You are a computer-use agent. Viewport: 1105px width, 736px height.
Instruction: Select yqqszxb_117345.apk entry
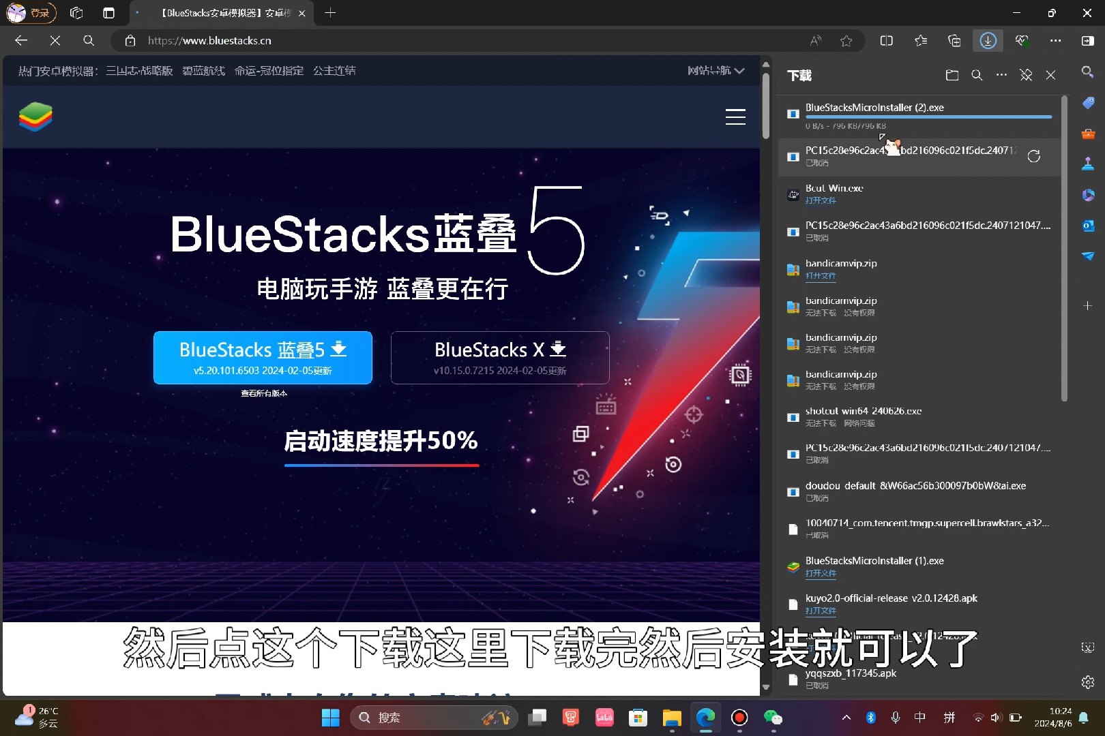(919, 679)
